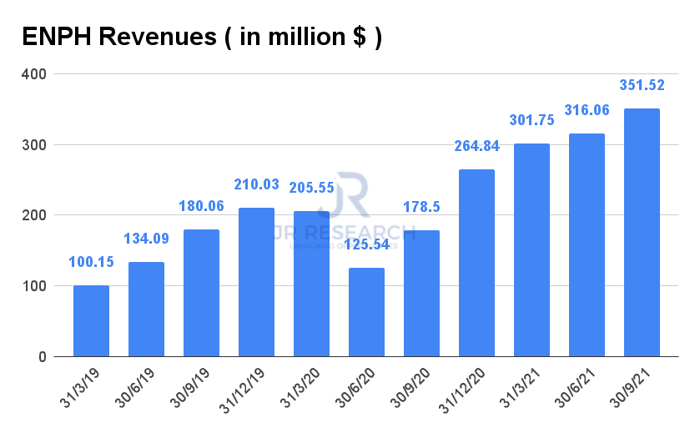This screenshot has width=700, height=433.
Task: Click the data label 351.52
Action: 642,85
